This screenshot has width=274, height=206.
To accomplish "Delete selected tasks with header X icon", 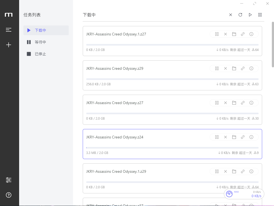I will click(x=231, y=15).
